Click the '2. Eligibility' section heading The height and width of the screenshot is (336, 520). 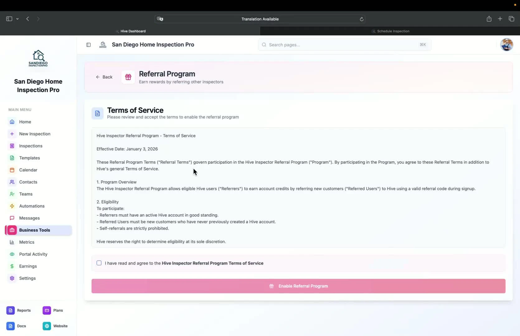pyautogui.click(x=107, y=202)
